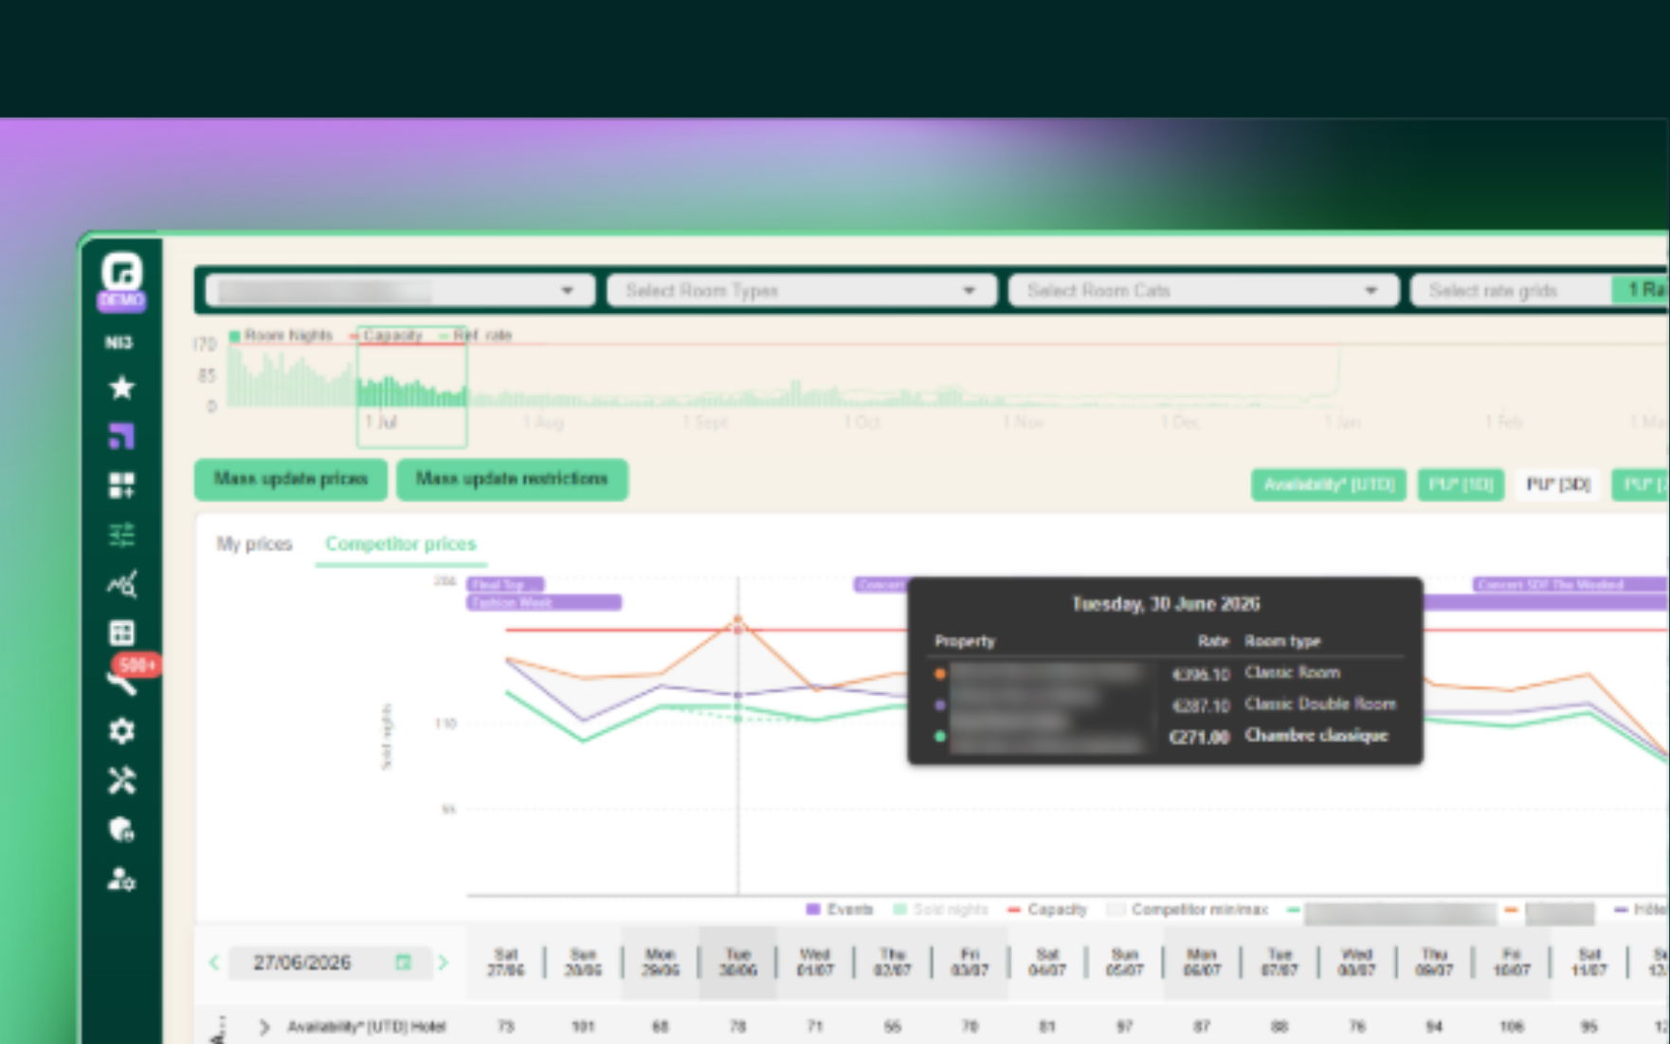Select the Thu 09/07 column header

[1435, 962]
